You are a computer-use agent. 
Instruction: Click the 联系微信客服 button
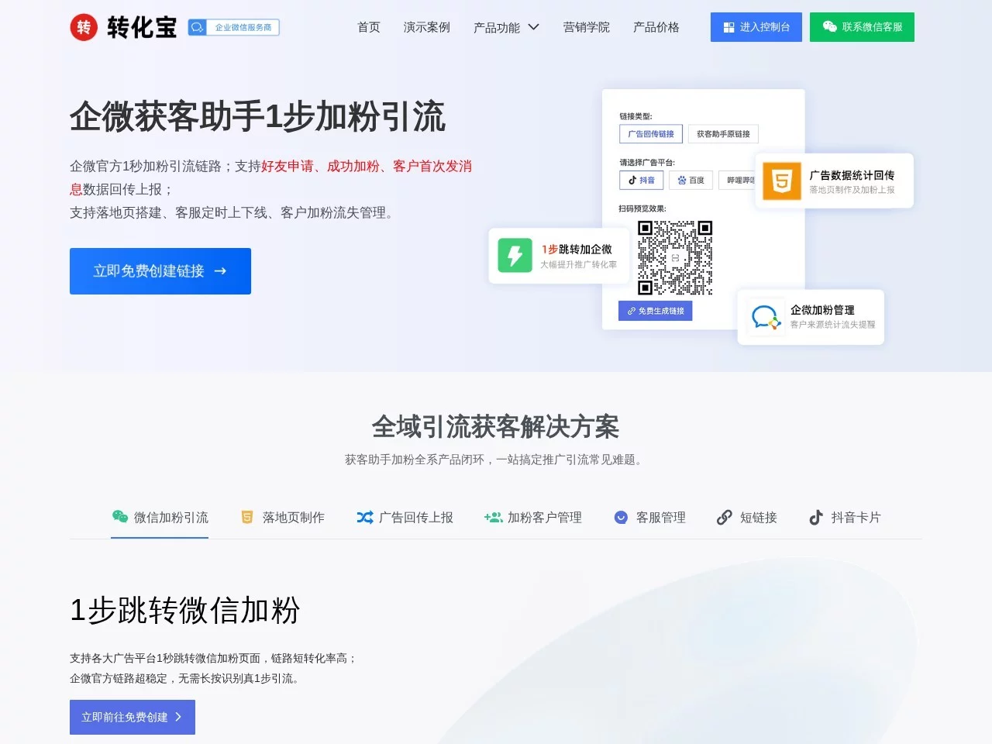click(x=862, y=27)
